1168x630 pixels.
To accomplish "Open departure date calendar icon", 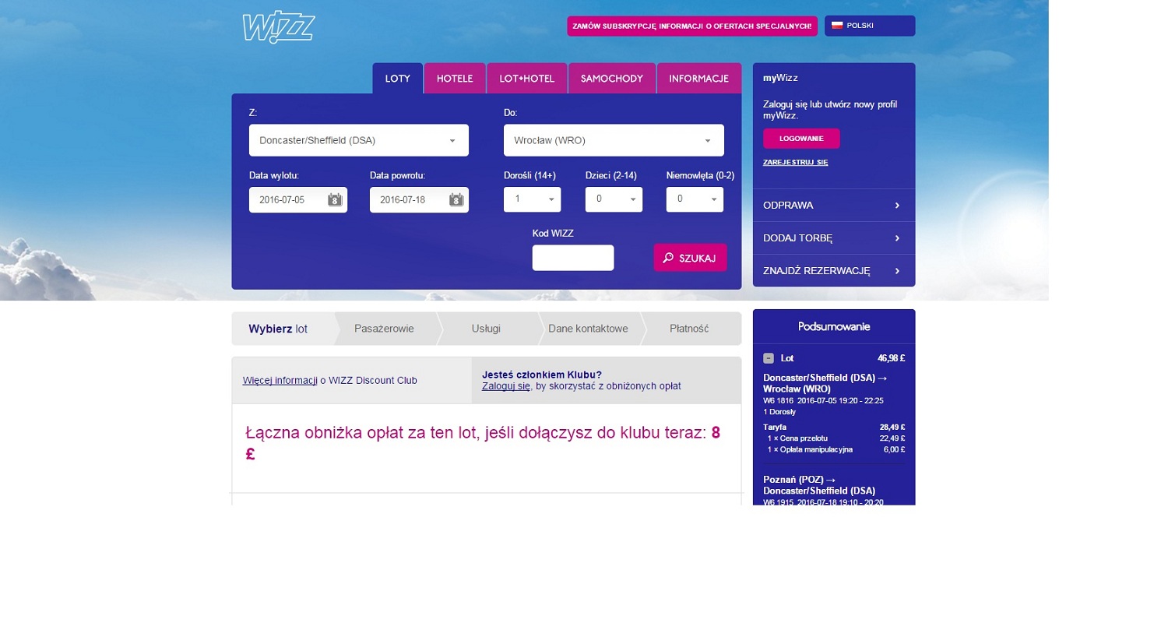I will pyautogui.click(x=335, y=200).
